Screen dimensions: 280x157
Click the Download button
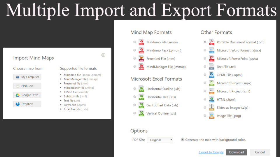click(237, 152)
